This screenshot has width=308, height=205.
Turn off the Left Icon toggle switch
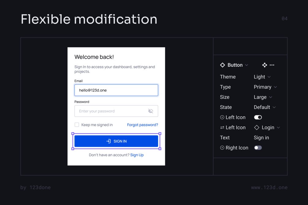258,117
